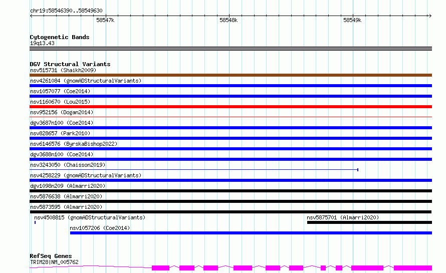Click the blue bar under nsv1057077
This screenshot has height=273, width=446.
click(x=231, y=96)
